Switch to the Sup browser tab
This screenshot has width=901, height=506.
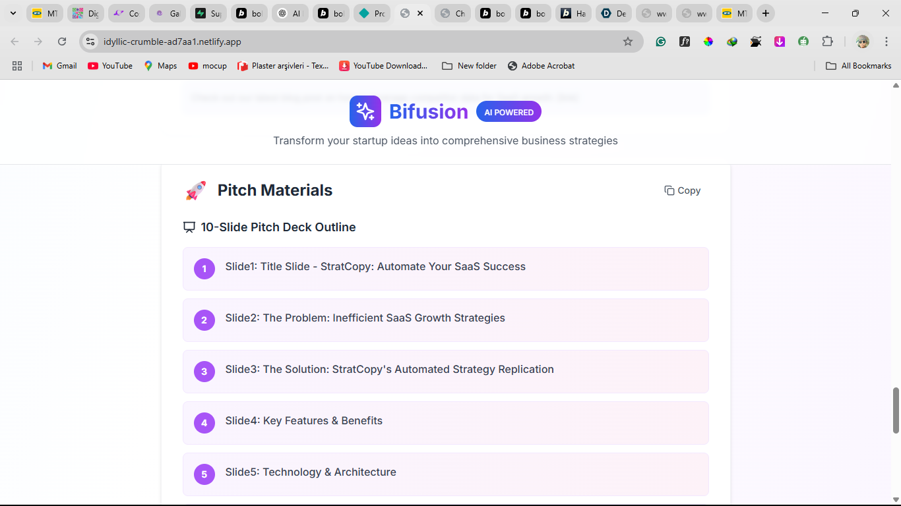click(x=208, y=13)
